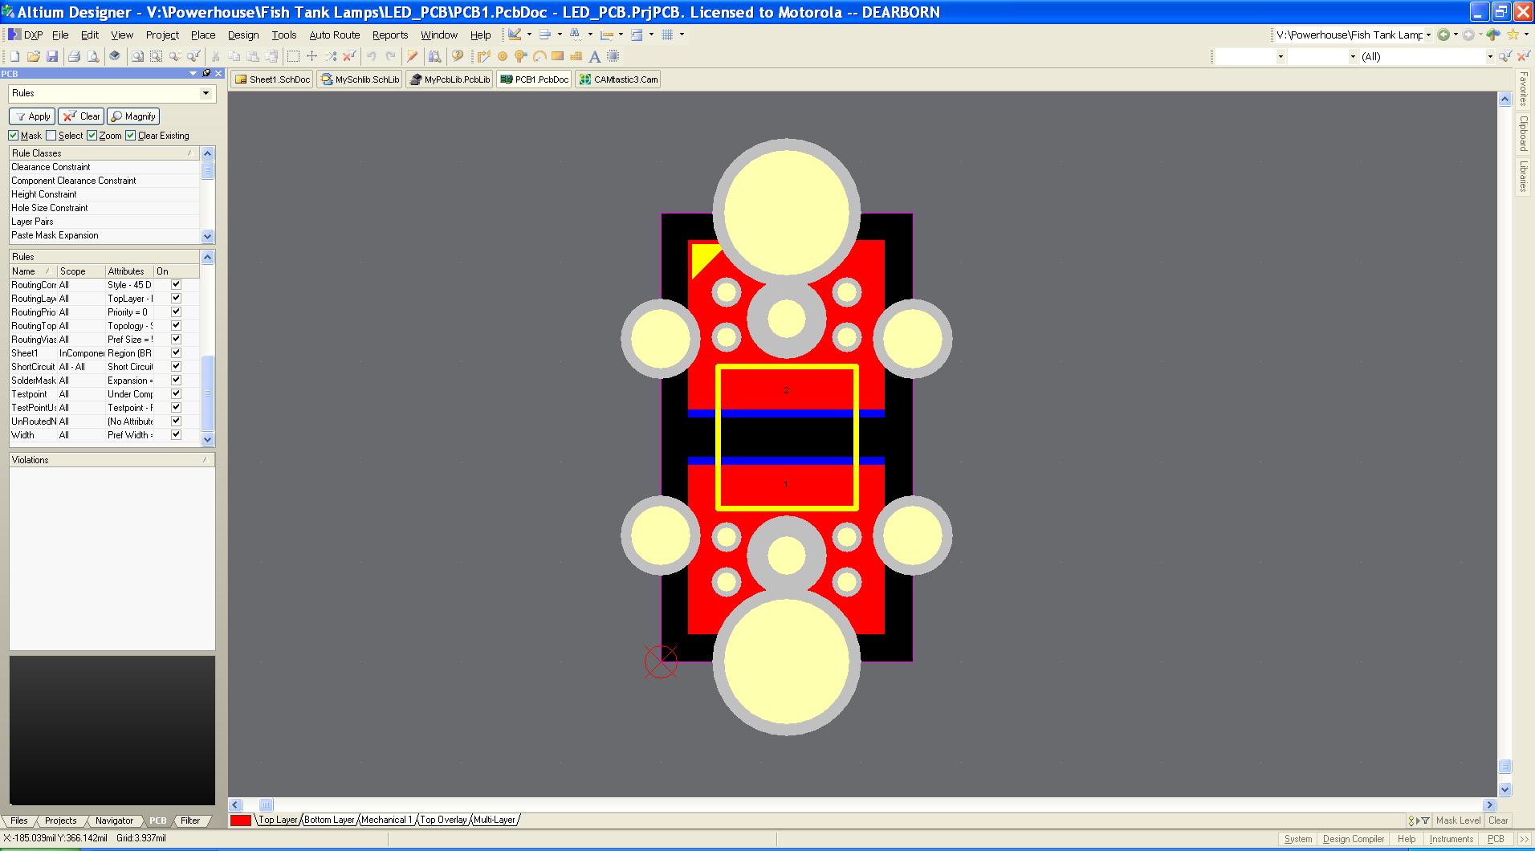The height and width of the screenshot is (851, 1535).
Task: Open the Favorites star dropdown arrow
Action: pyautogui.click(x=1525, y=35)
